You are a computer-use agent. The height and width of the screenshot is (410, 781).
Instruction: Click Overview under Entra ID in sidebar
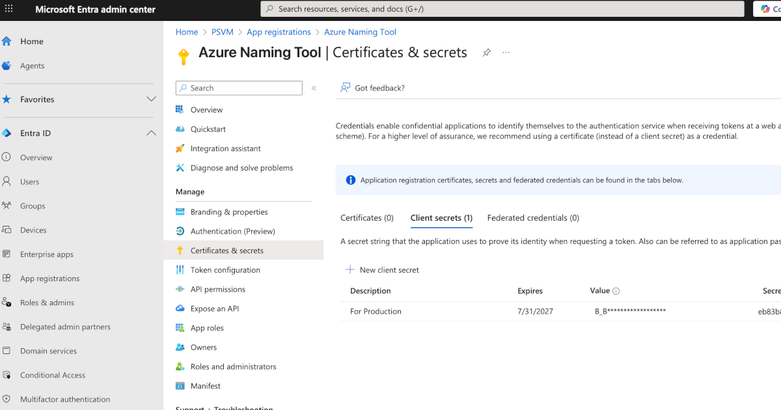[36, 157]
